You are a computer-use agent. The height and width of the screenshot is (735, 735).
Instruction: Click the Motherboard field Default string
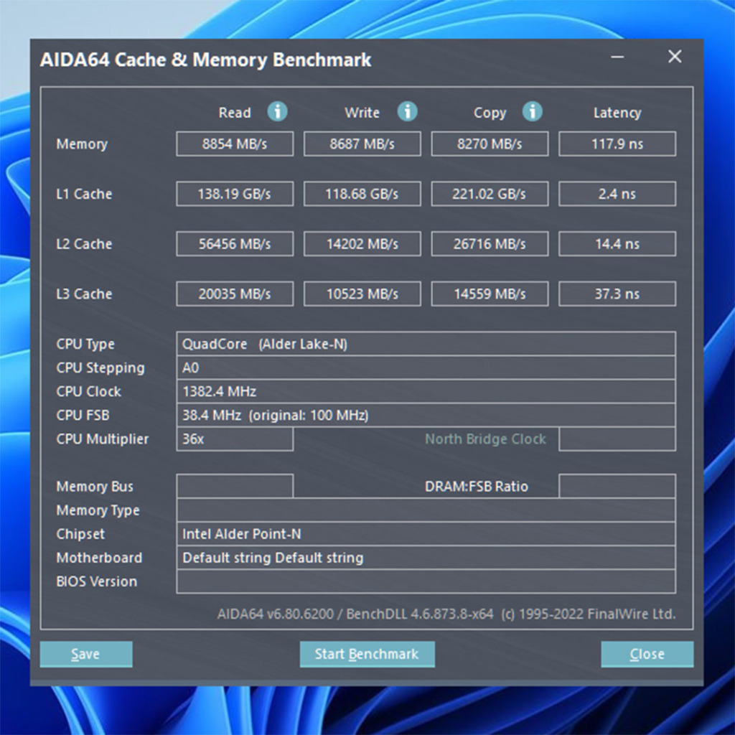426,558
